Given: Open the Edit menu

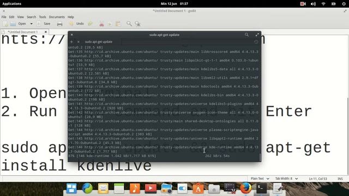Looking at the screenshot, I should [x=11, y=17].
